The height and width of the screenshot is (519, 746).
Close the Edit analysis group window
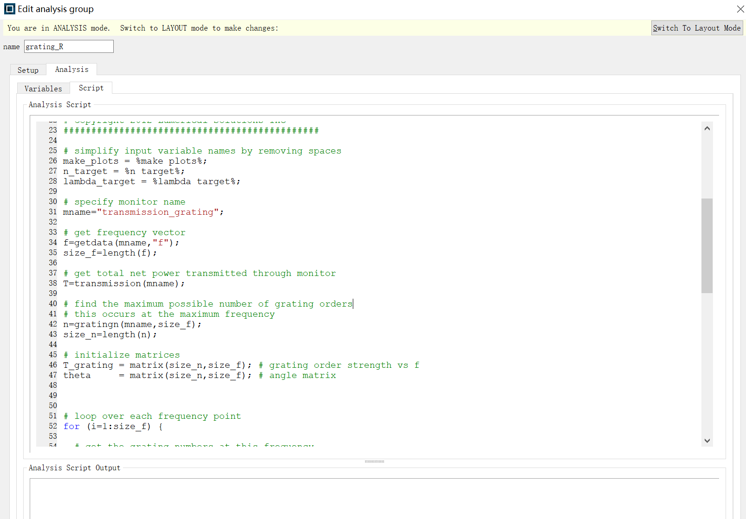click(740, 9)
